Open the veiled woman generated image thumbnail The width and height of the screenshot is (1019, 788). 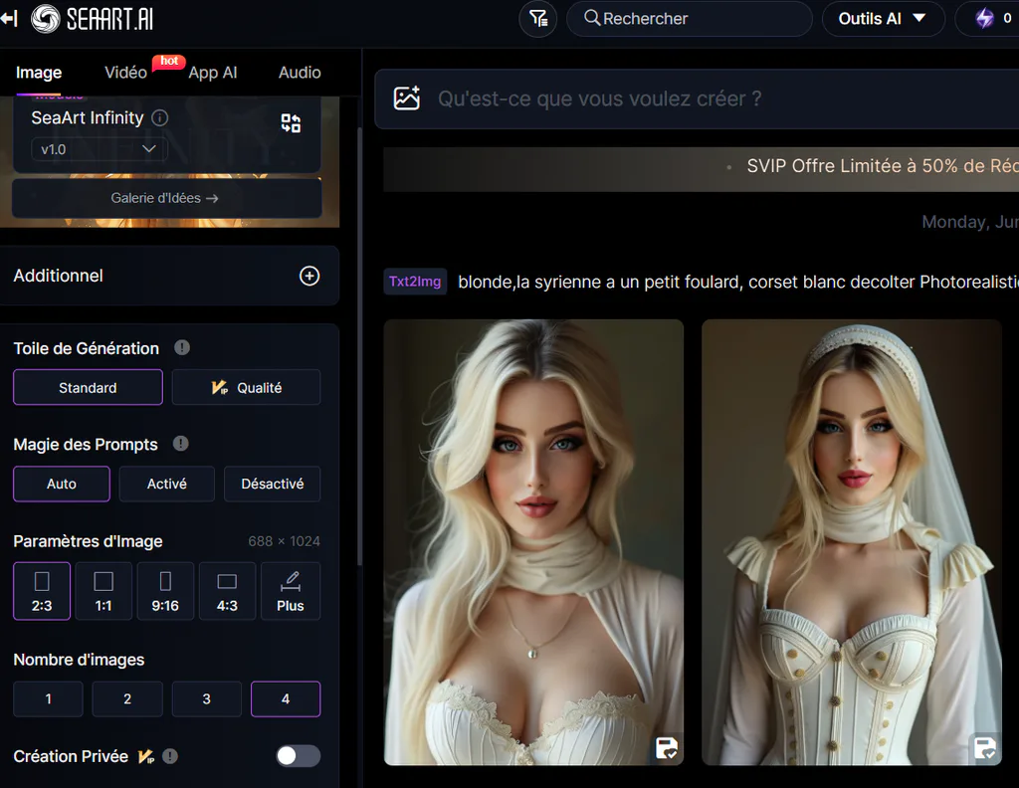pos(852,542)
